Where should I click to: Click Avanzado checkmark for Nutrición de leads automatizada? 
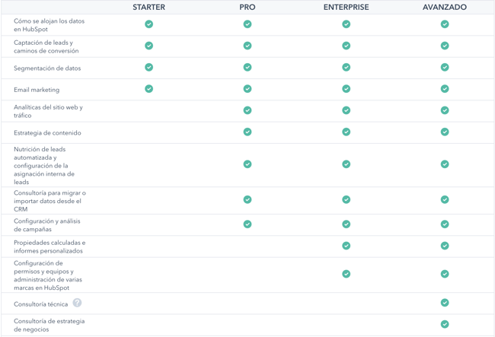pyautogui.click(x=445, y=164)
